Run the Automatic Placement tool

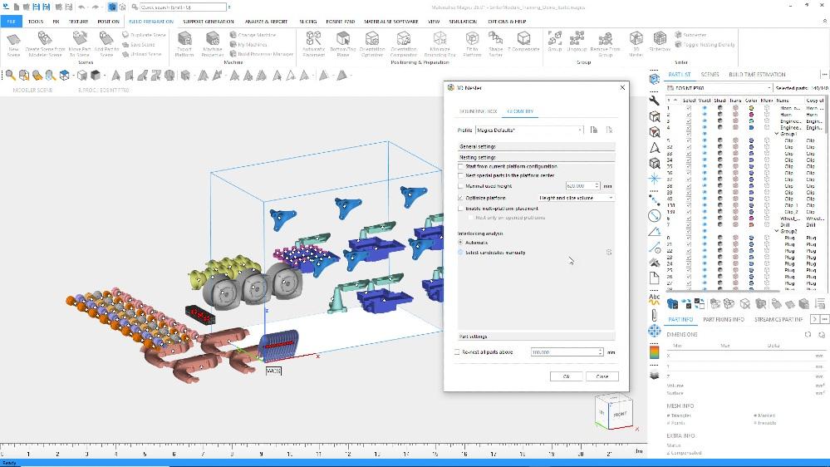pyautogui.click(x=313, y=44)
